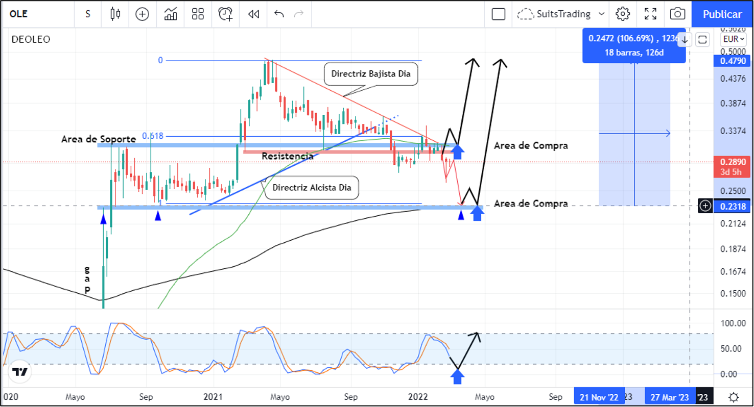Start bar replay with the rewind icon
This screenshot has width=754, height=407.
click(x=253, y=14)
